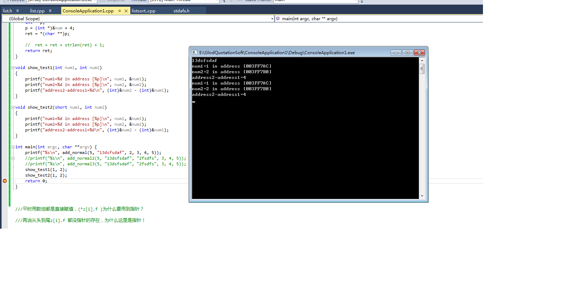Maximize the ConsoleApplication1.exe console window

point(408,53)
